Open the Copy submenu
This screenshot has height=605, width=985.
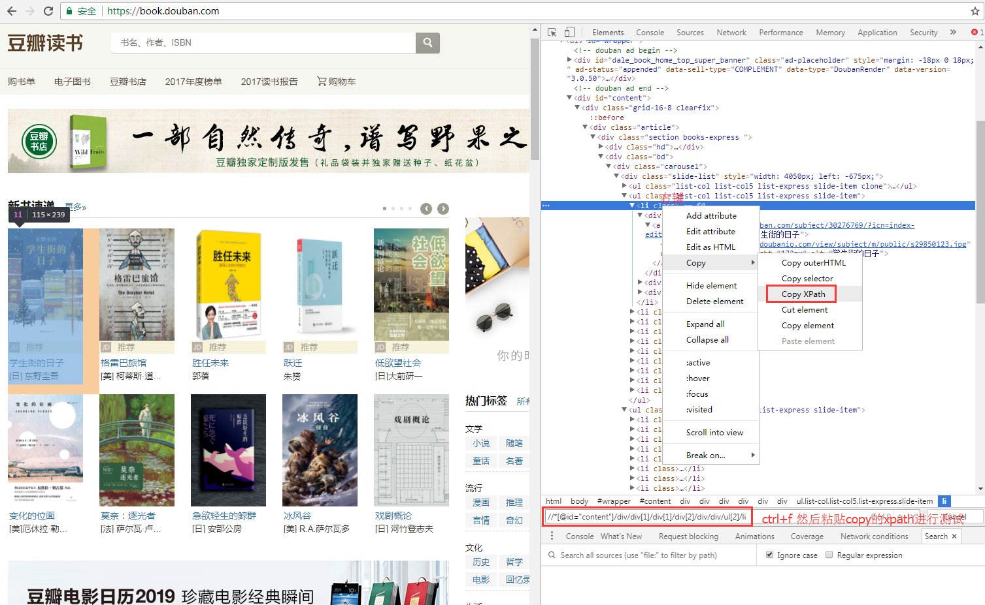click(710, 263)
